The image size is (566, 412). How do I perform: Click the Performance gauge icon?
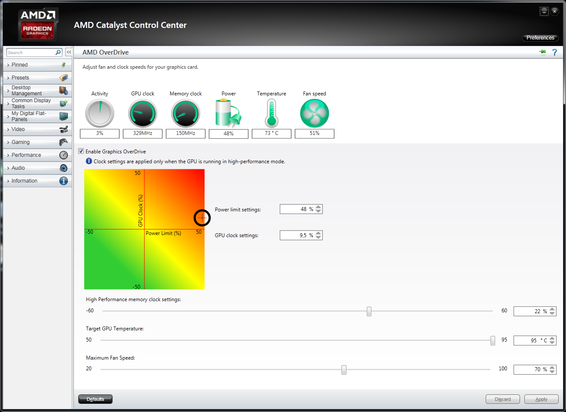(64, 155)
